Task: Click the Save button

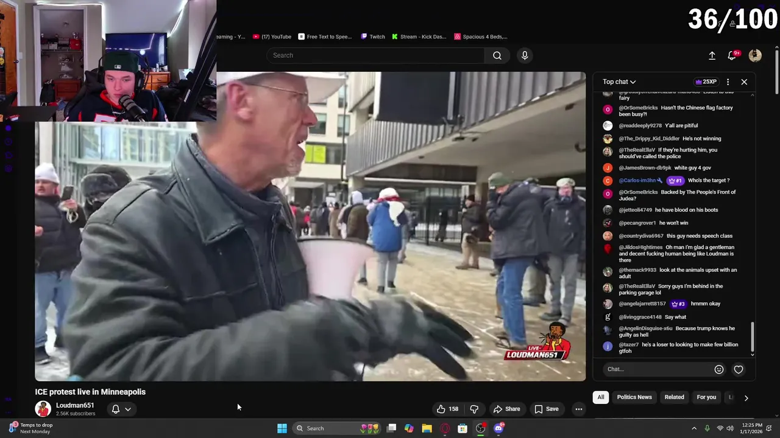Action: [547, 409]
